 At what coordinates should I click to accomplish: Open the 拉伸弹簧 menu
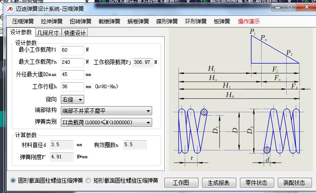point(52,21)
